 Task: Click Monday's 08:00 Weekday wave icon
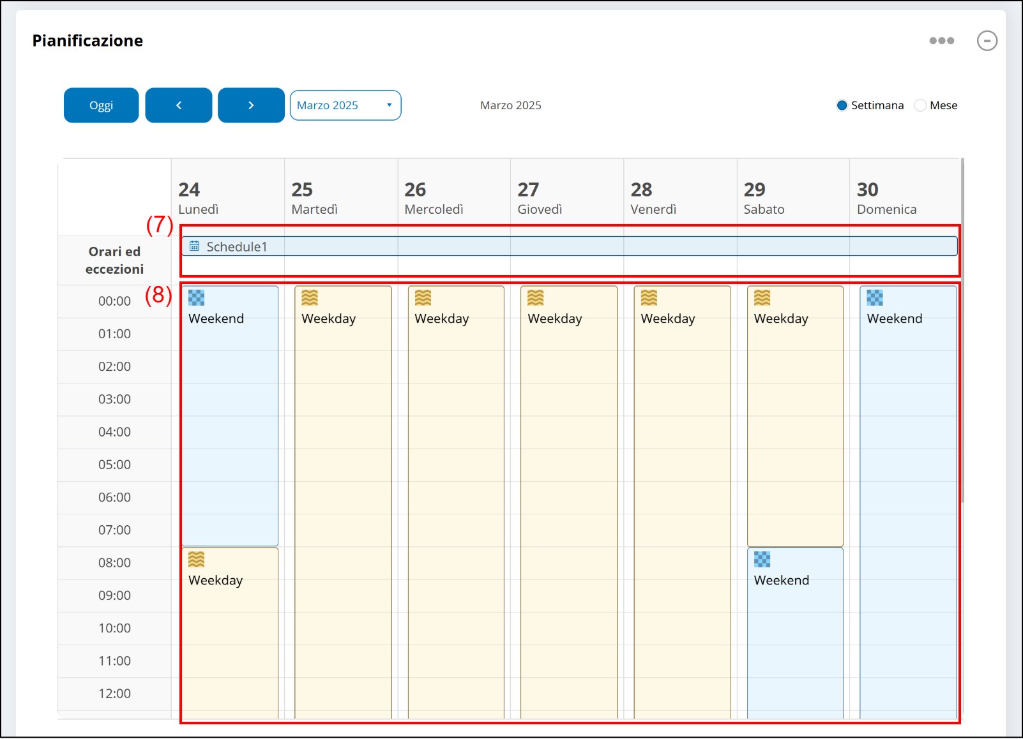196,560
